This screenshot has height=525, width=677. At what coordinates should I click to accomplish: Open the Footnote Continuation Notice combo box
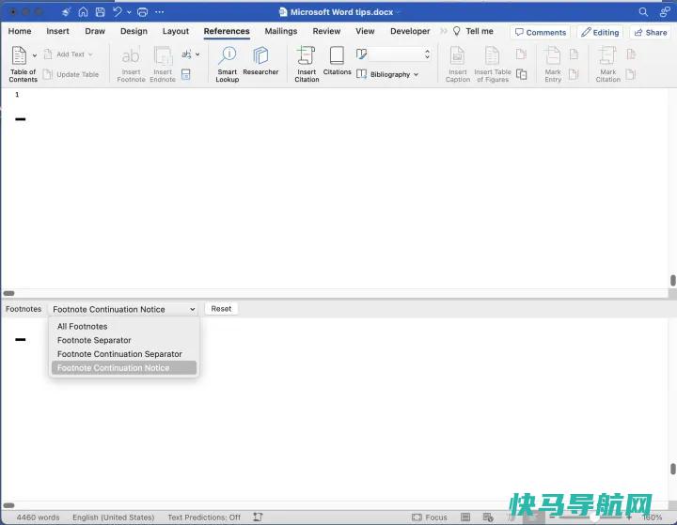coord(122,309)
